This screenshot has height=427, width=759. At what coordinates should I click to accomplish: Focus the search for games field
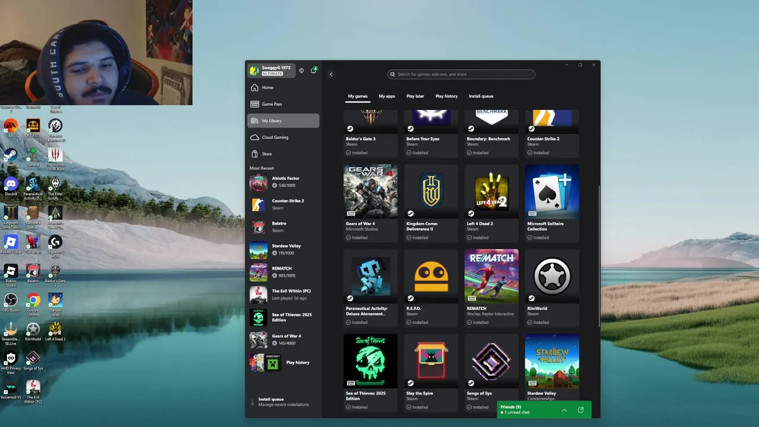tap(461, 74)
